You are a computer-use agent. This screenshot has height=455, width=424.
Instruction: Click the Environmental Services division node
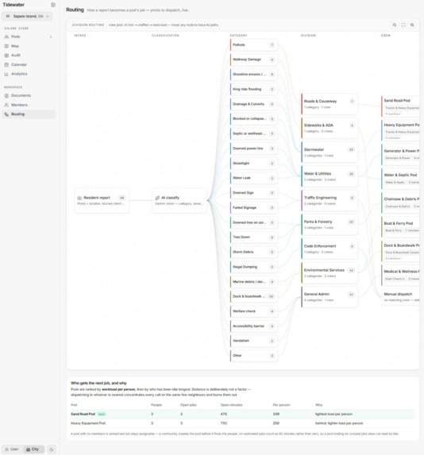point(330,273)
